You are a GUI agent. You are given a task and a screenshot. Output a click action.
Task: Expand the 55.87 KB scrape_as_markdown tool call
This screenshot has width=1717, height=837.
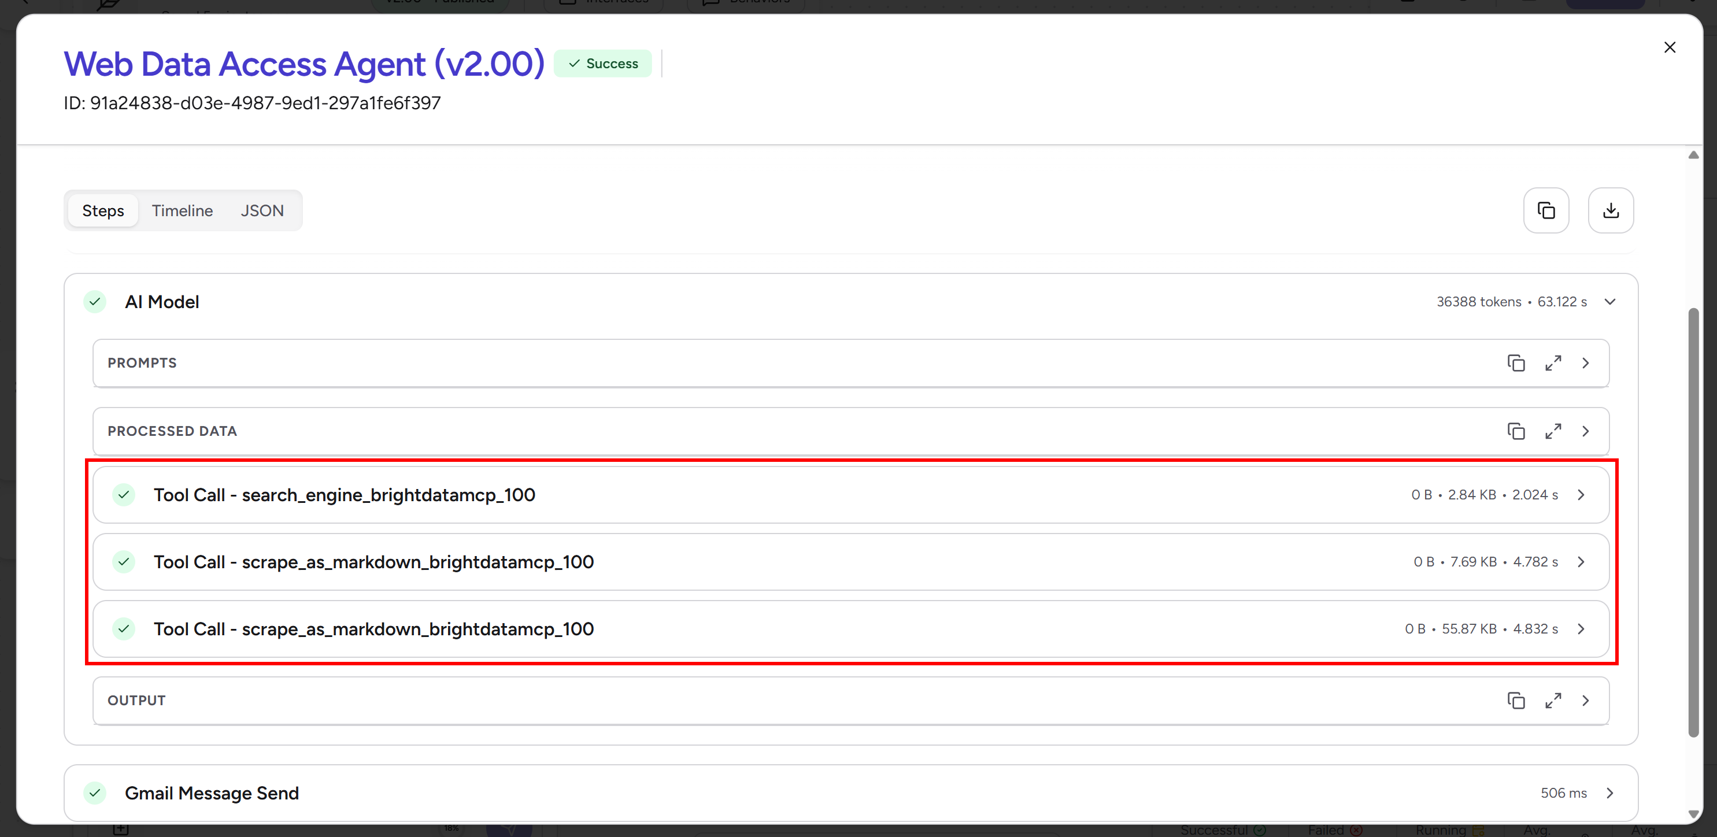point(1581,629)
